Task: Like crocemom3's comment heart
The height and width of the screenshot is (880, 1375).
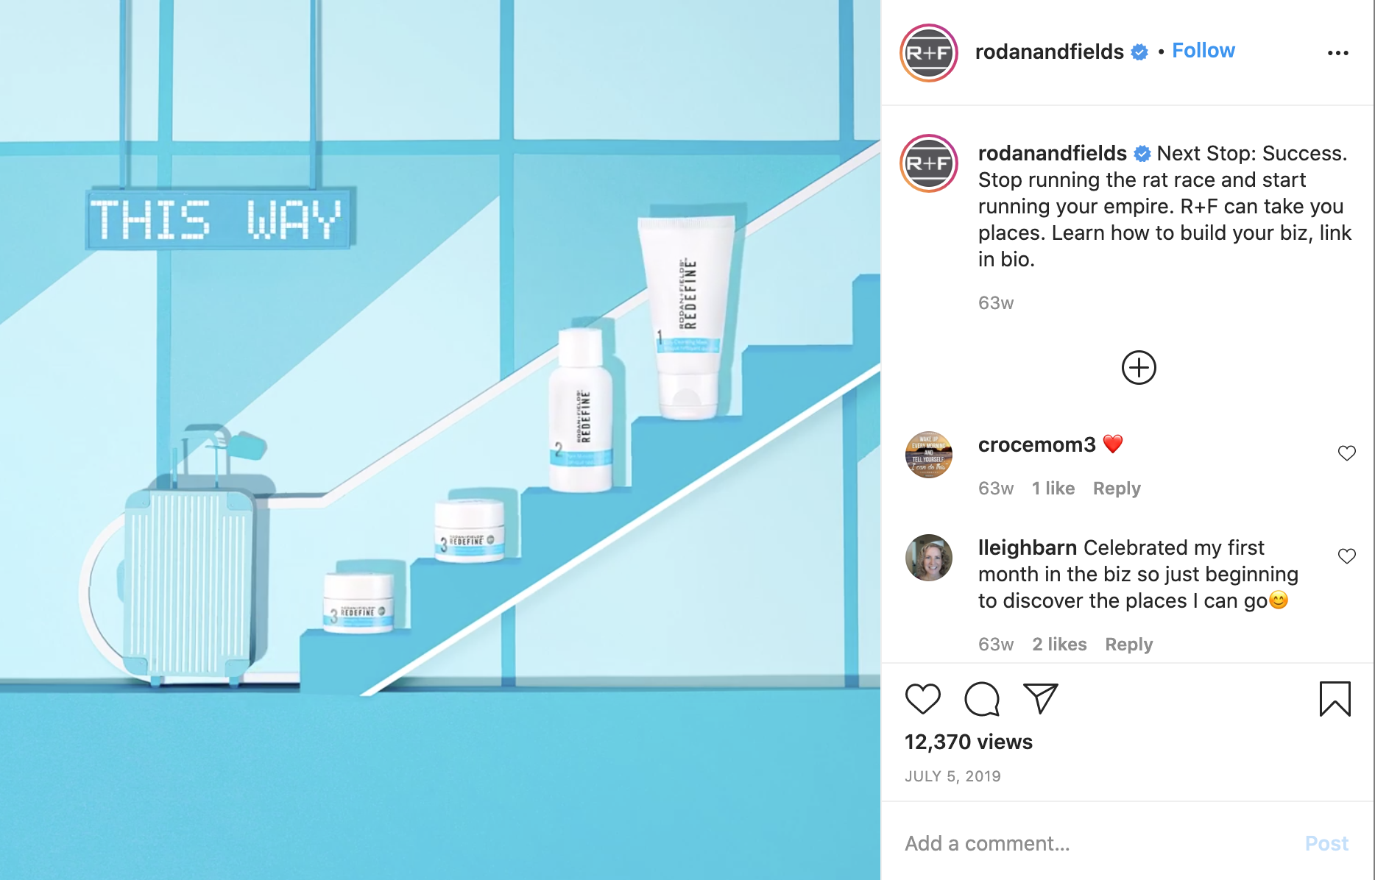Action: pyautogui.click(x=1346, y=453)
